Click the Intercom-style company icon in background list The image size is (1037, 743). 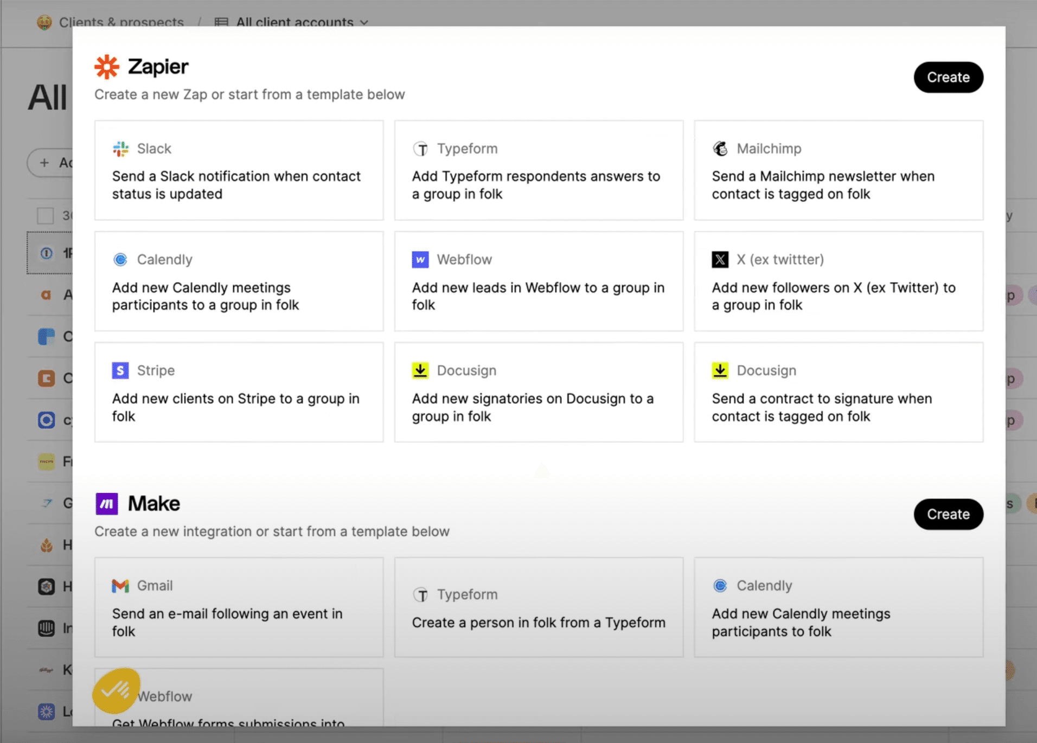click(47, 628)
